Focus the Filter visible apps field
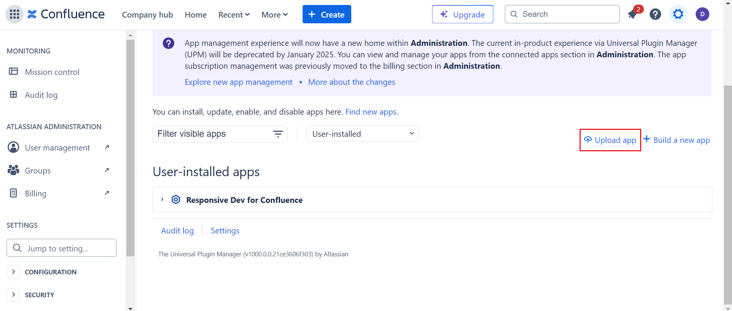 pos(220,134)
